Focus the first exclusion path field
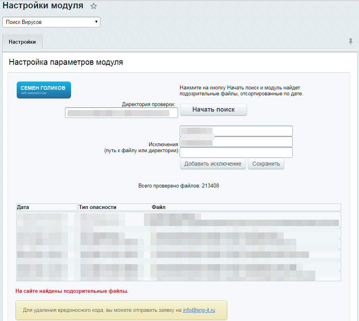359x321 pixels. (236, 131)
